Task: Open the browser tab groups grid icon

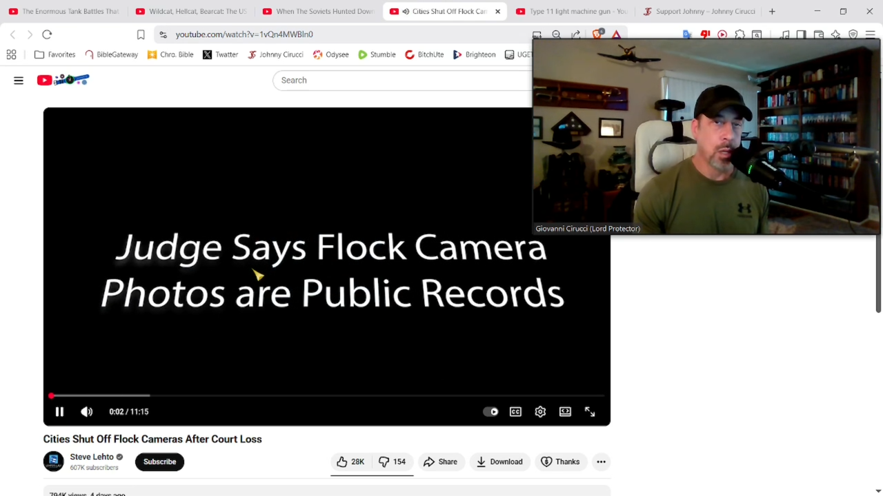Action: click(11, 54)
